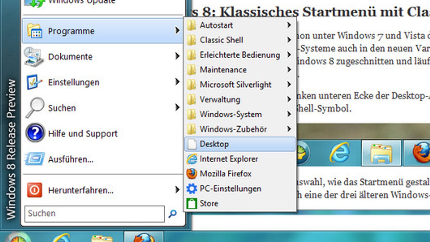This screenshot has height=242, width=430.
Task: Open the Verwaltung folder
Action: click(240, 99)
